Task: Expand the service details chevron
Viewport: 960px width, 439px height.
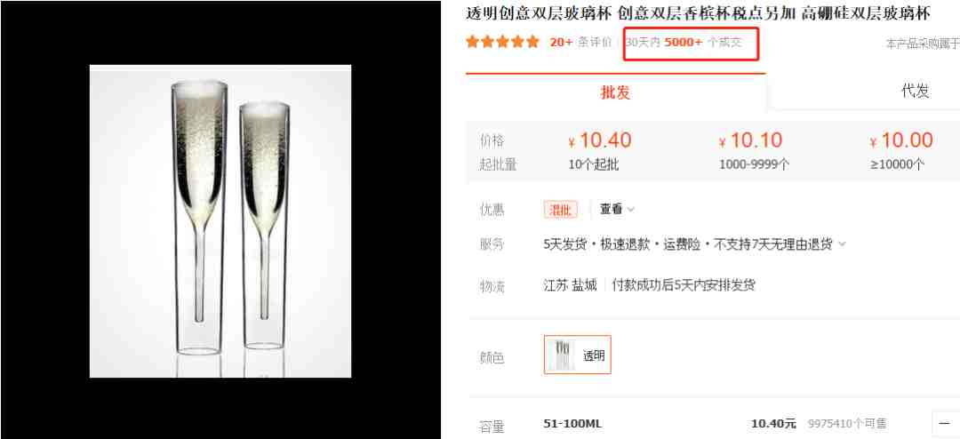Action: point(842,244)
